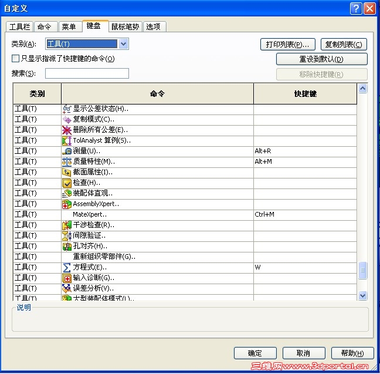
Task: Select the MateXpert command row
Action: tap(185, 215)
